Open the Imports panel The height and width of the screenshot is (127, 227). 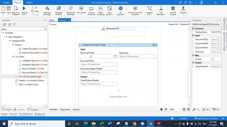76,109
